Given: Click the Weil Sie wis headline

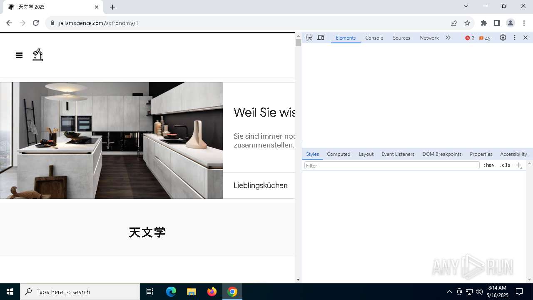Looking at the screenshot, I should click(264, 112).
